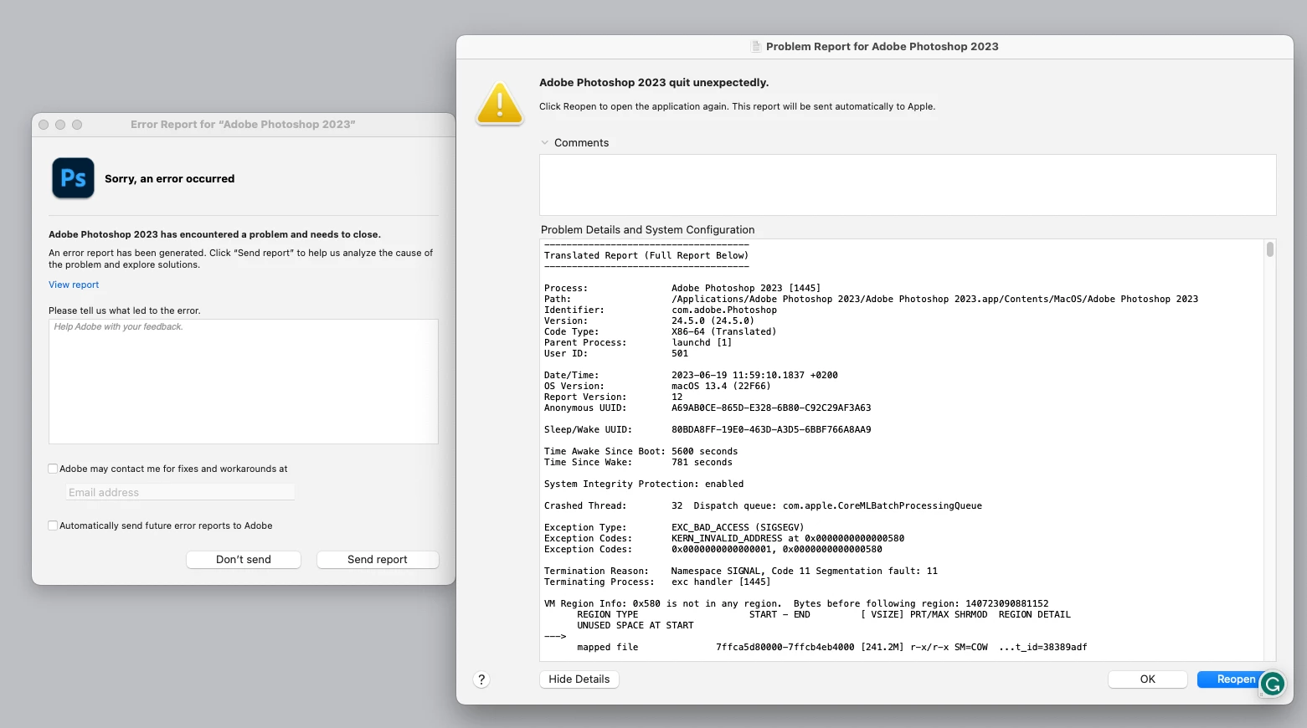This screenshot has width=1307, height=728.
Task: Click 'Translated Report (Full Report Below)' heading
Action: click(x=646, y=256)
